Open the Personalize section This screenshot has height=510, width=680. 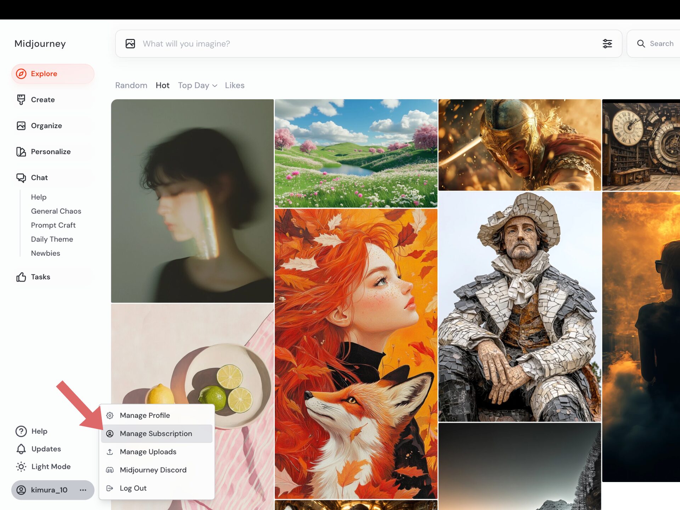[x=50, y=152]
